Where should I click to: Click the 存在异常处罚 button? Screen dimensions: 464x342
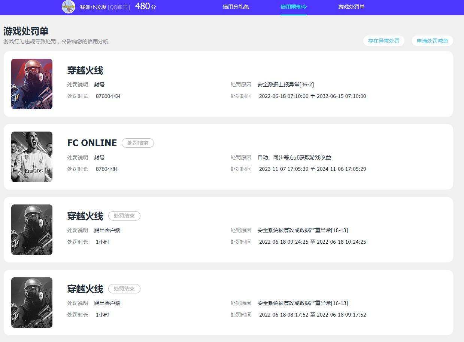pyautogui.click(x=383, y=41)
